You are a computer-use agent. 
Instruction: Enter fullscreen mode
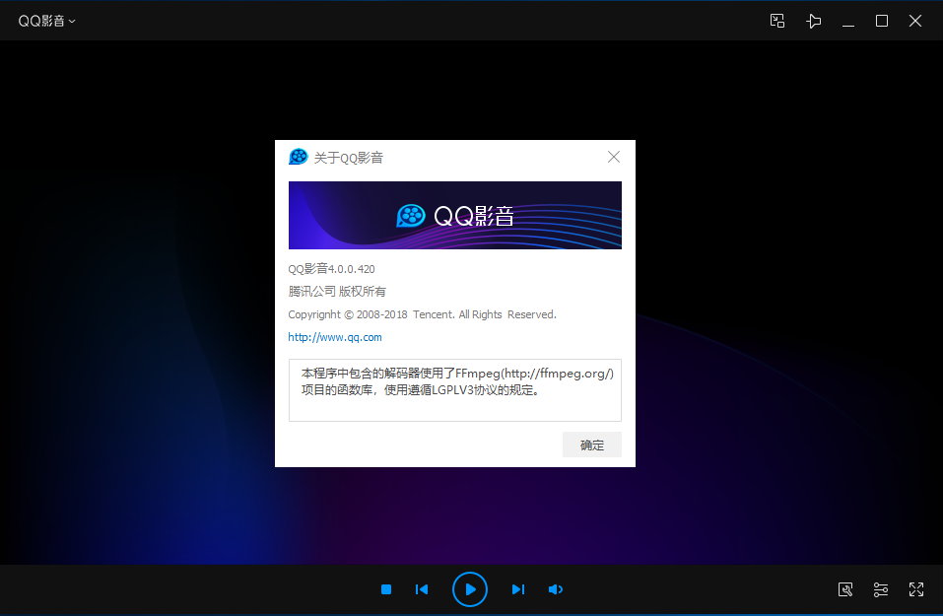pos(916,589)
